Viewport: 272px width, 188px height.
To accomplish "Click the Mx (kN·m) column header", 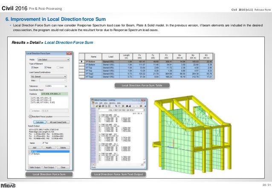I will click(179, 57).
